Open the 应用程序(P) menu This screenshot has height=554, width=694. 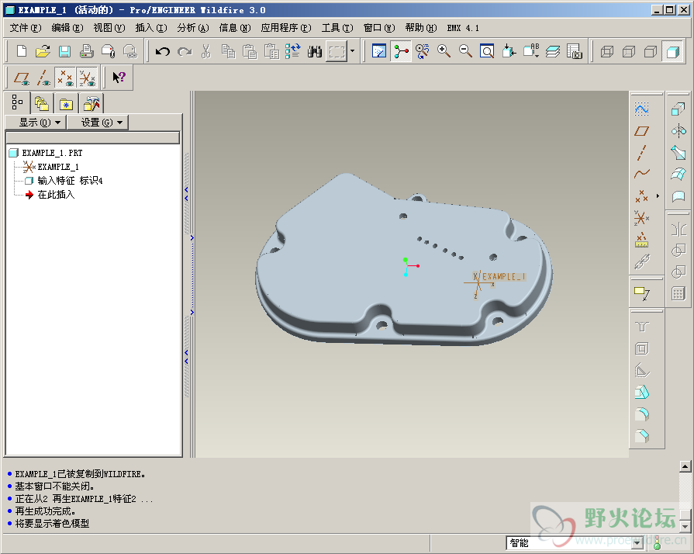pyautogui.click(x=286, y=28)
